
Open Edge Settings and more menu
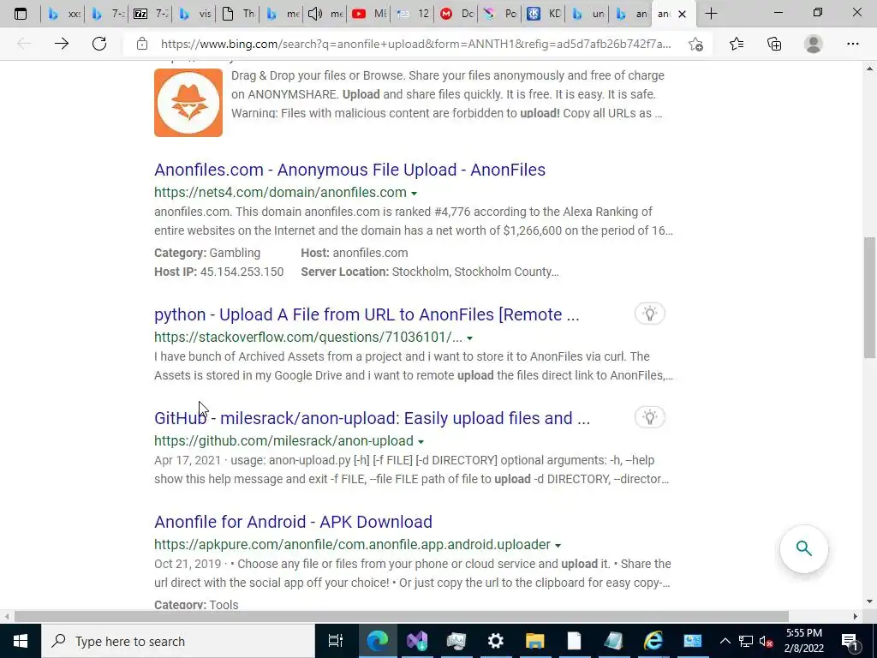pos(852,44)
